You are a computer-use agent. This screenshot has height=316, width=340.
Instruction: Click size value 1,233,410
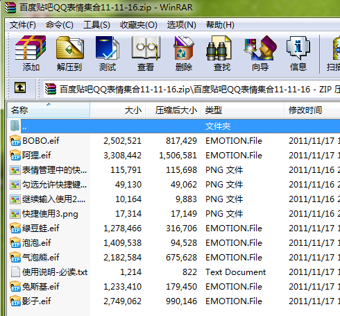(x=122, y=287)
